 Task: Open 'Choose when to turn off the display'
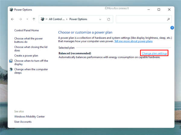click(31, 62)
